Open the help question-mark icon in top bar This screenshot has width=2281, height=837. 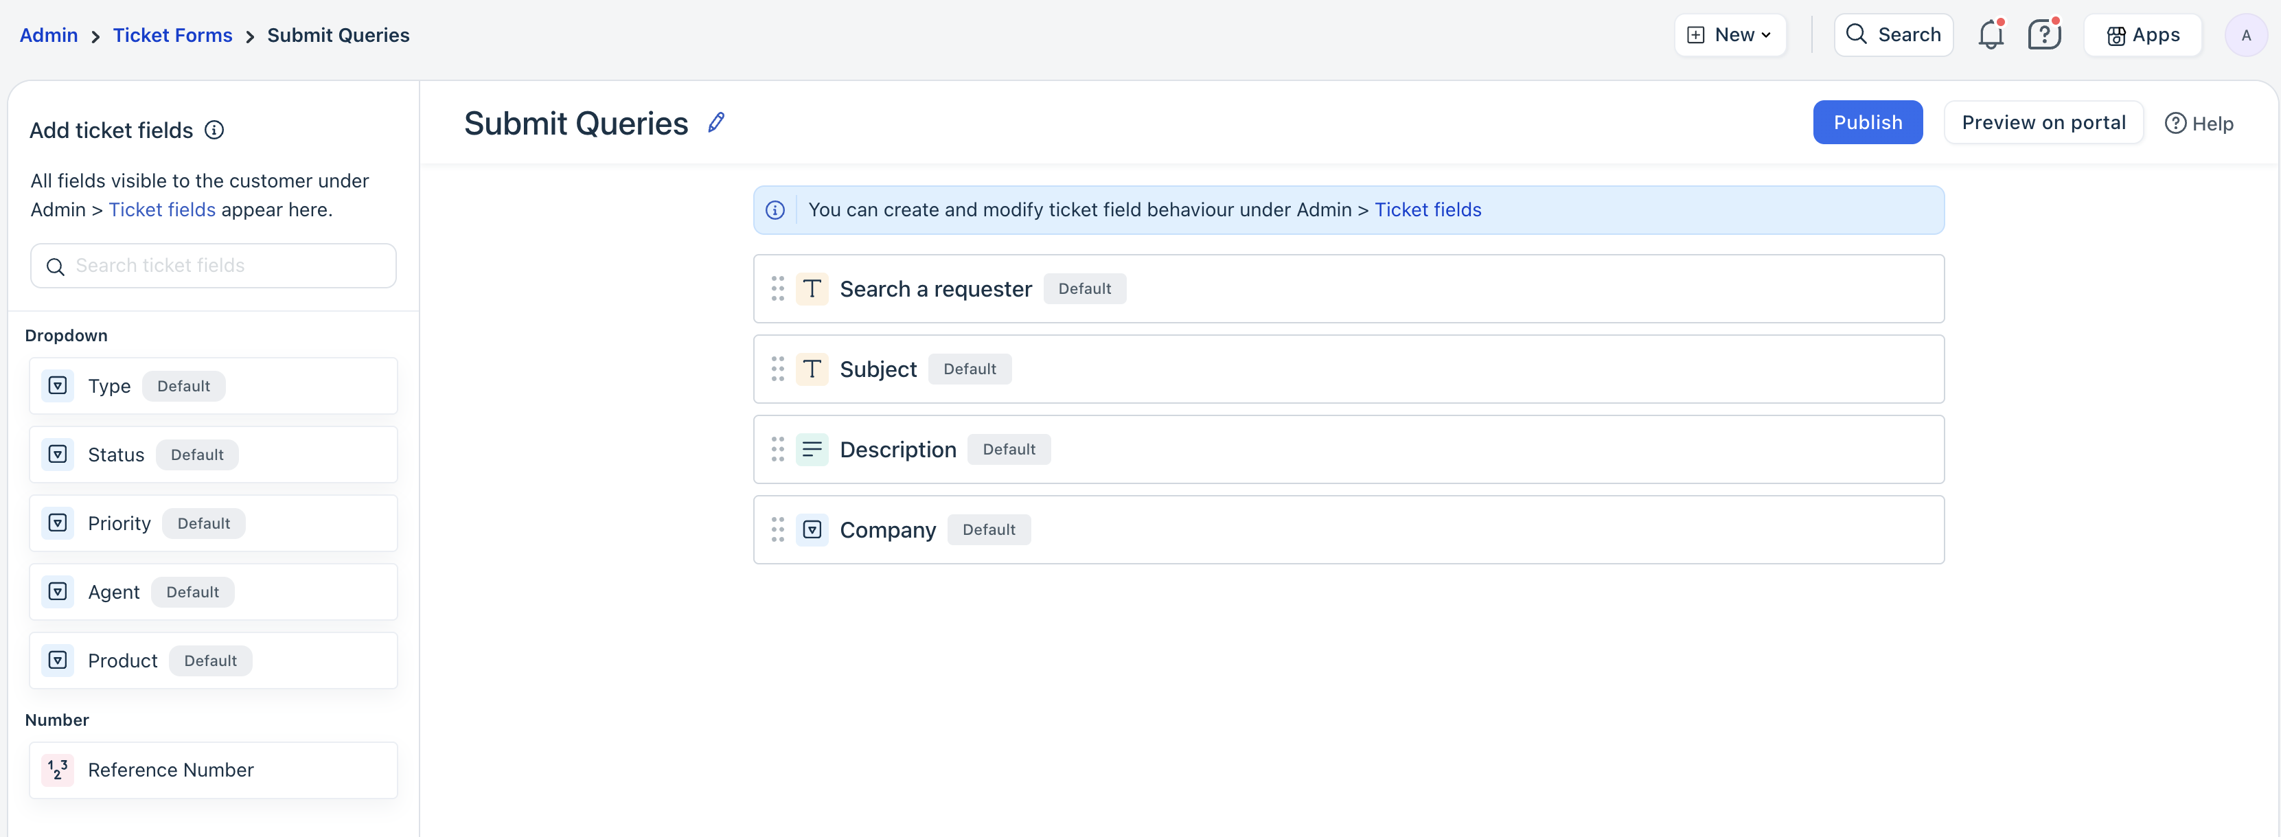[2043, 36]
